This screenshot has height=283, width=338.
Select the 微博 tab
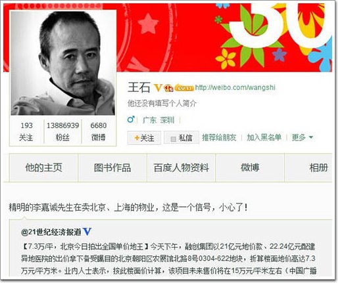(250, 168)
